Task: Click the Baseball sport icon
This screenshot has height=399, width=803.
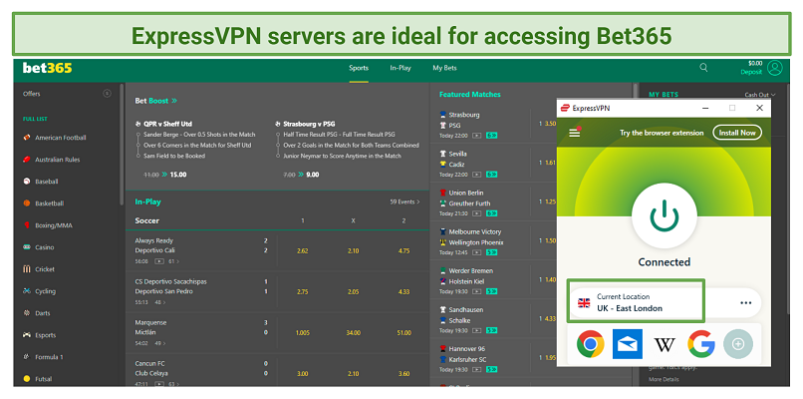Action: pos(27,182)
